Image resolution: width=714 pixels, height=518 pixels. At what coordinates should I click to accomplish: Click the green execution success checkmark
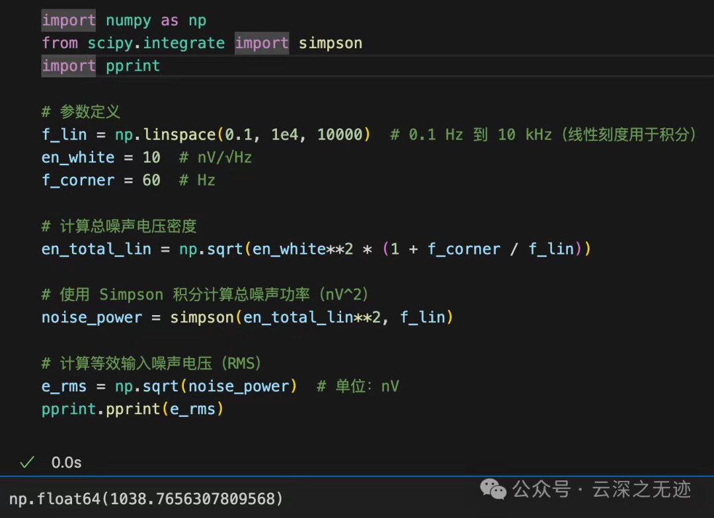point(26,462)
